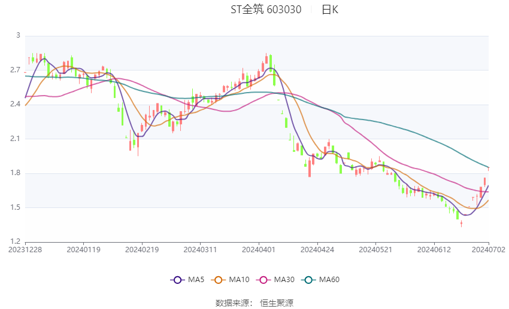Viewport: 509px width, 309px height.
Task: Click the MA30 pink circle legend marker
Action: pos(262,280)
